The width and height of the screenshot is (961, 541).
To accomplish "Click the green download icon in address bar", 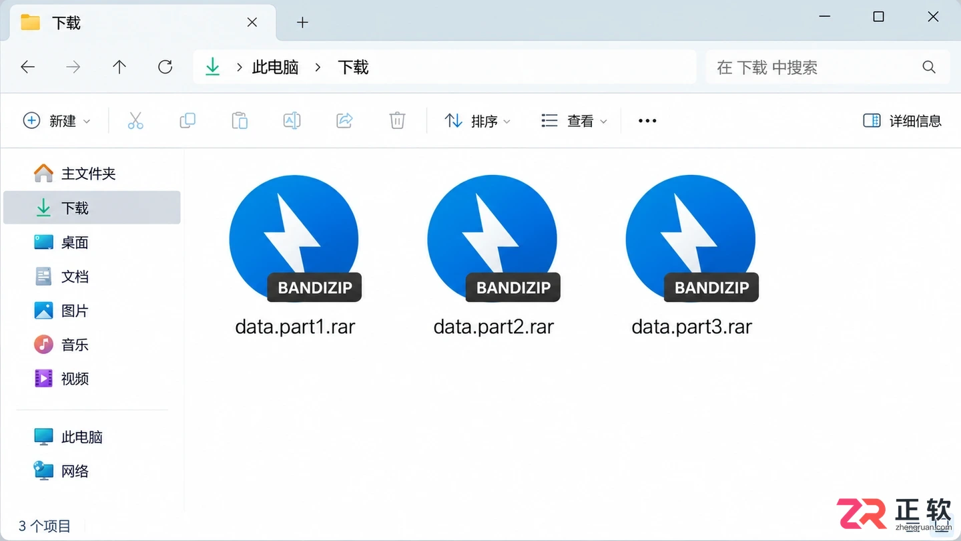I will (212, 67).
